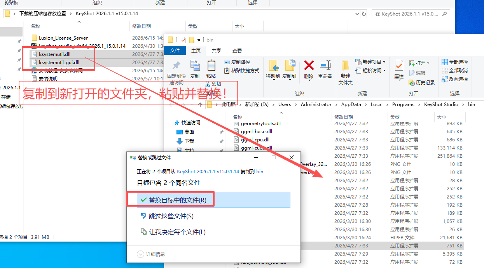Open the Quick Access Toolbar customize arrow
Screen dimensions: 484x268
pyautogui.click(x=199, y=40)
